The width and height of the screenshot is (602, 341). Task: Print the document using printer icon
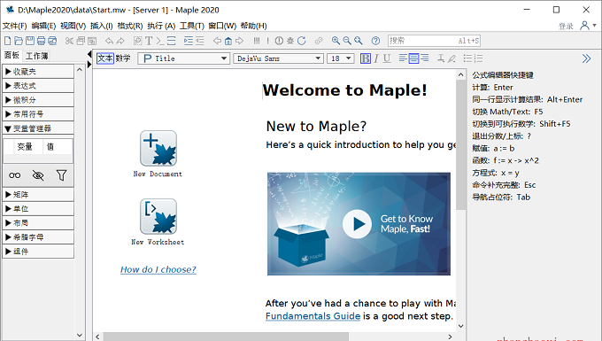(x=41, y=41)
